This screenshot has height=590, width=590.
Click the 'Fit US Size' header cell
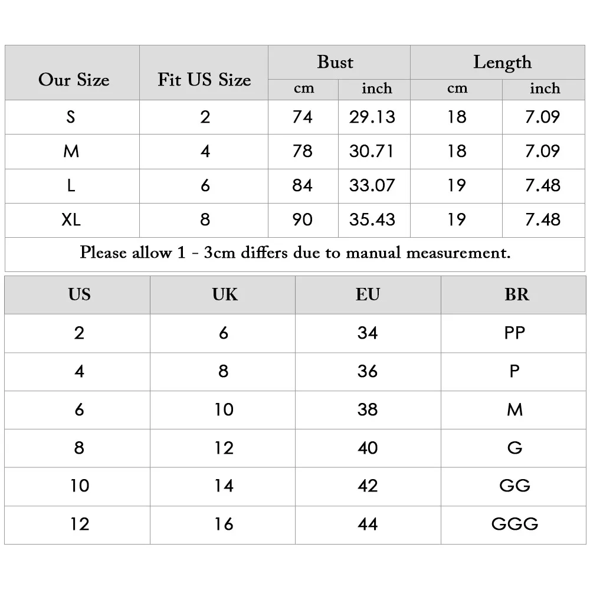(x=204, y=80)
